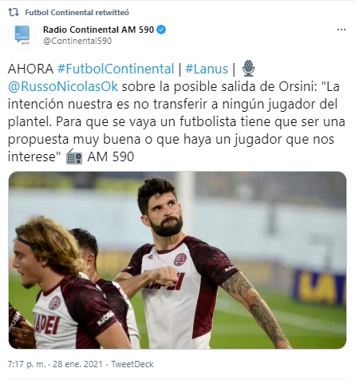Screen dimensions: 359x380
Task: Click the TweetDeck source label
Action: pos(132,364)
